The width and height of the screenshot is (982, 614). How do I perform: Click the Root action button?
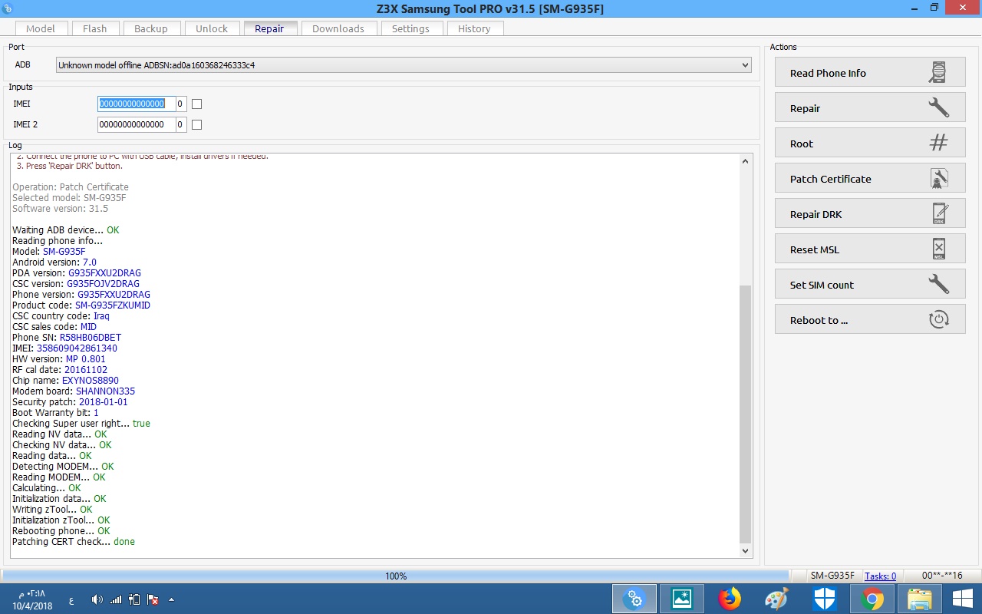click(x=870, y=144)
